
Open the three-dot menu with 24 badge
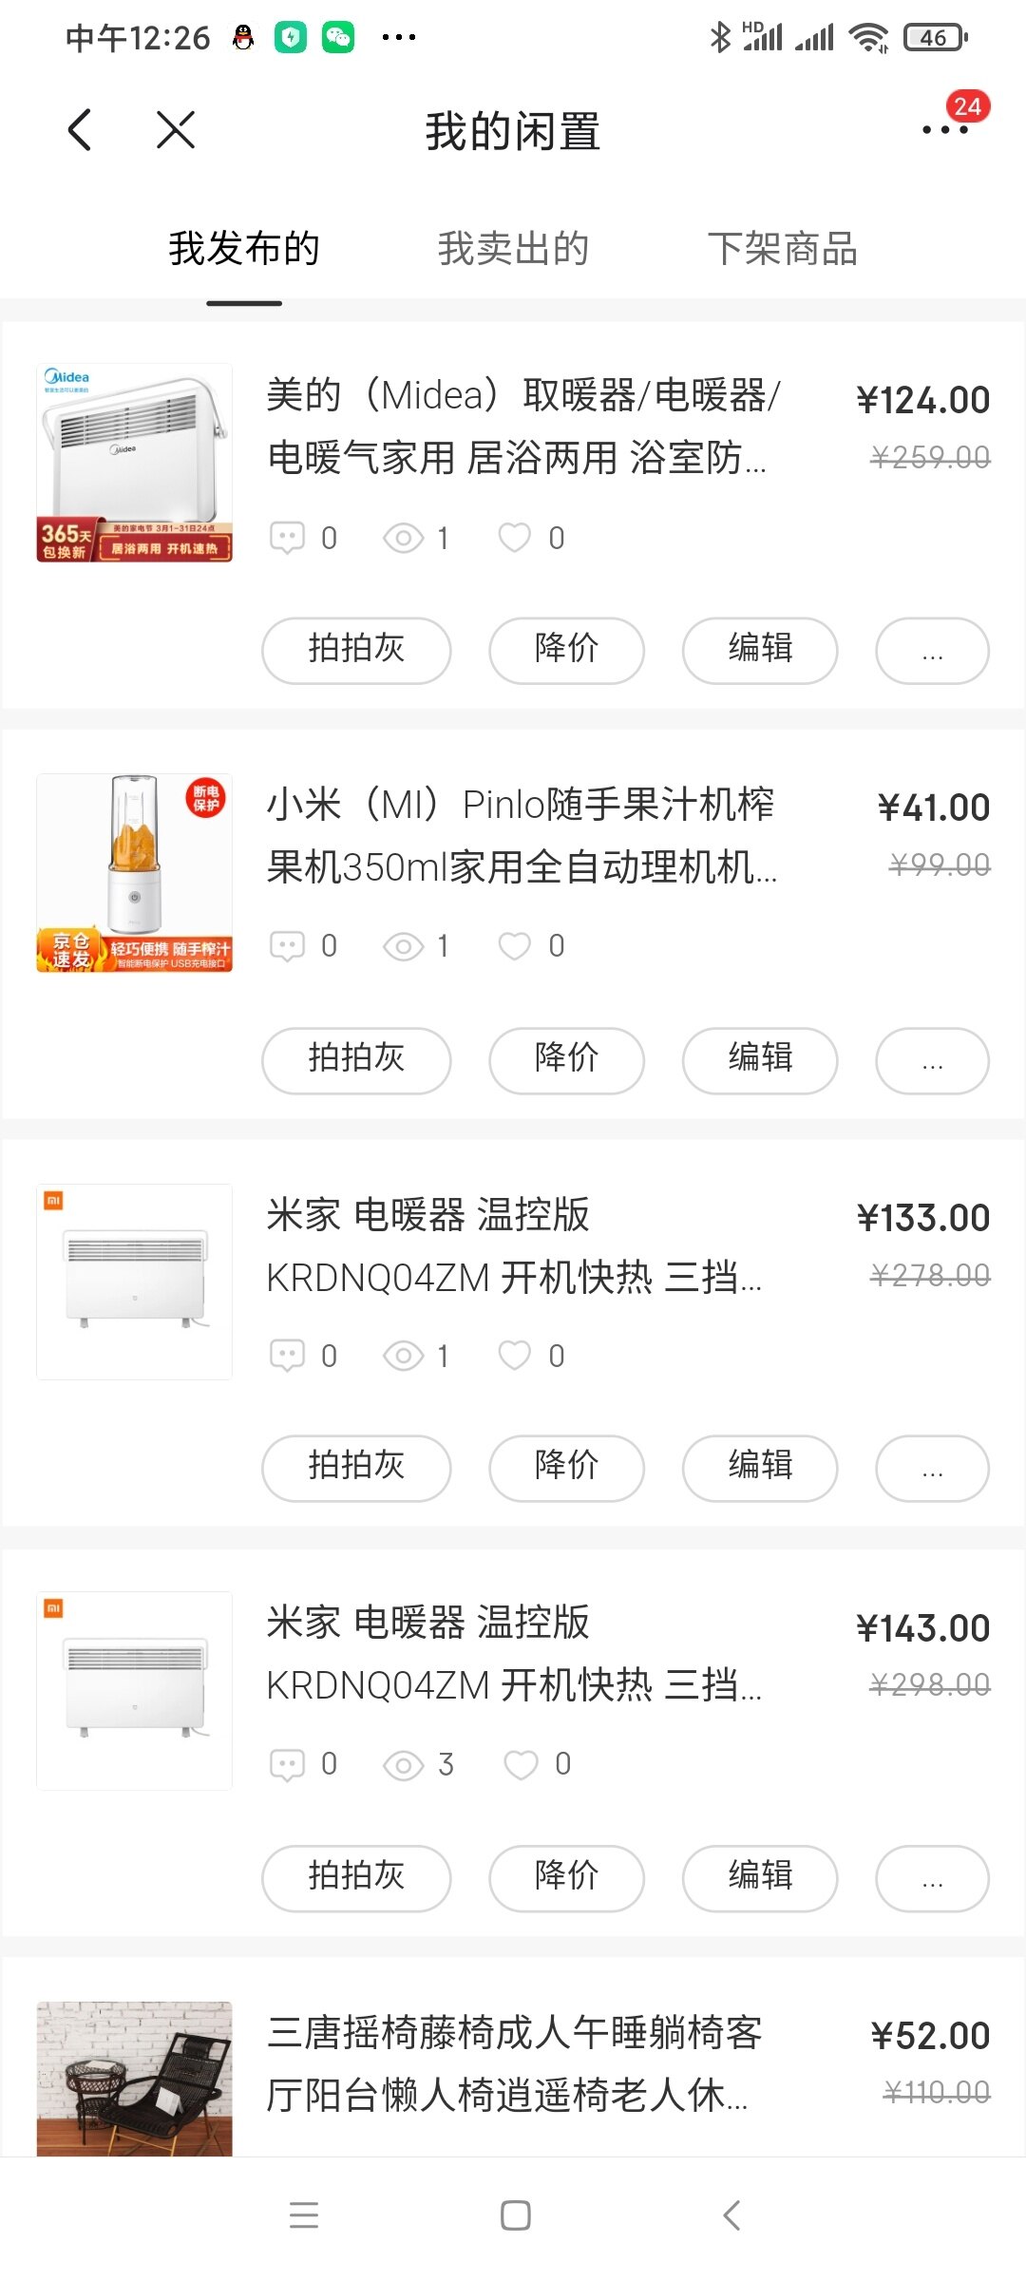tap(945, 129)
